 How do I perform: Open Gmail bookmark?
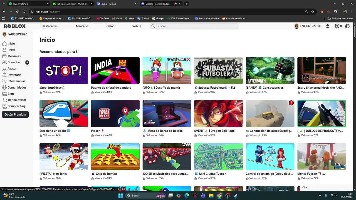[117, 19]
